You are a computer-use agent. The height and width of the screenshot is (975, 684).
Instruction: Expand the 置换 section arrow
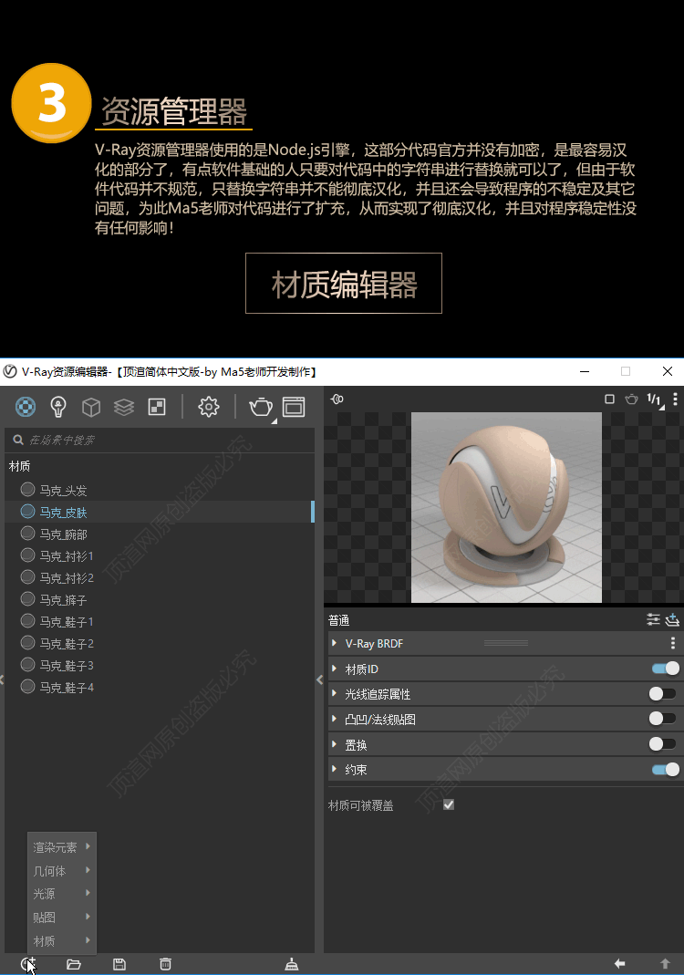[x=335, y=743]
